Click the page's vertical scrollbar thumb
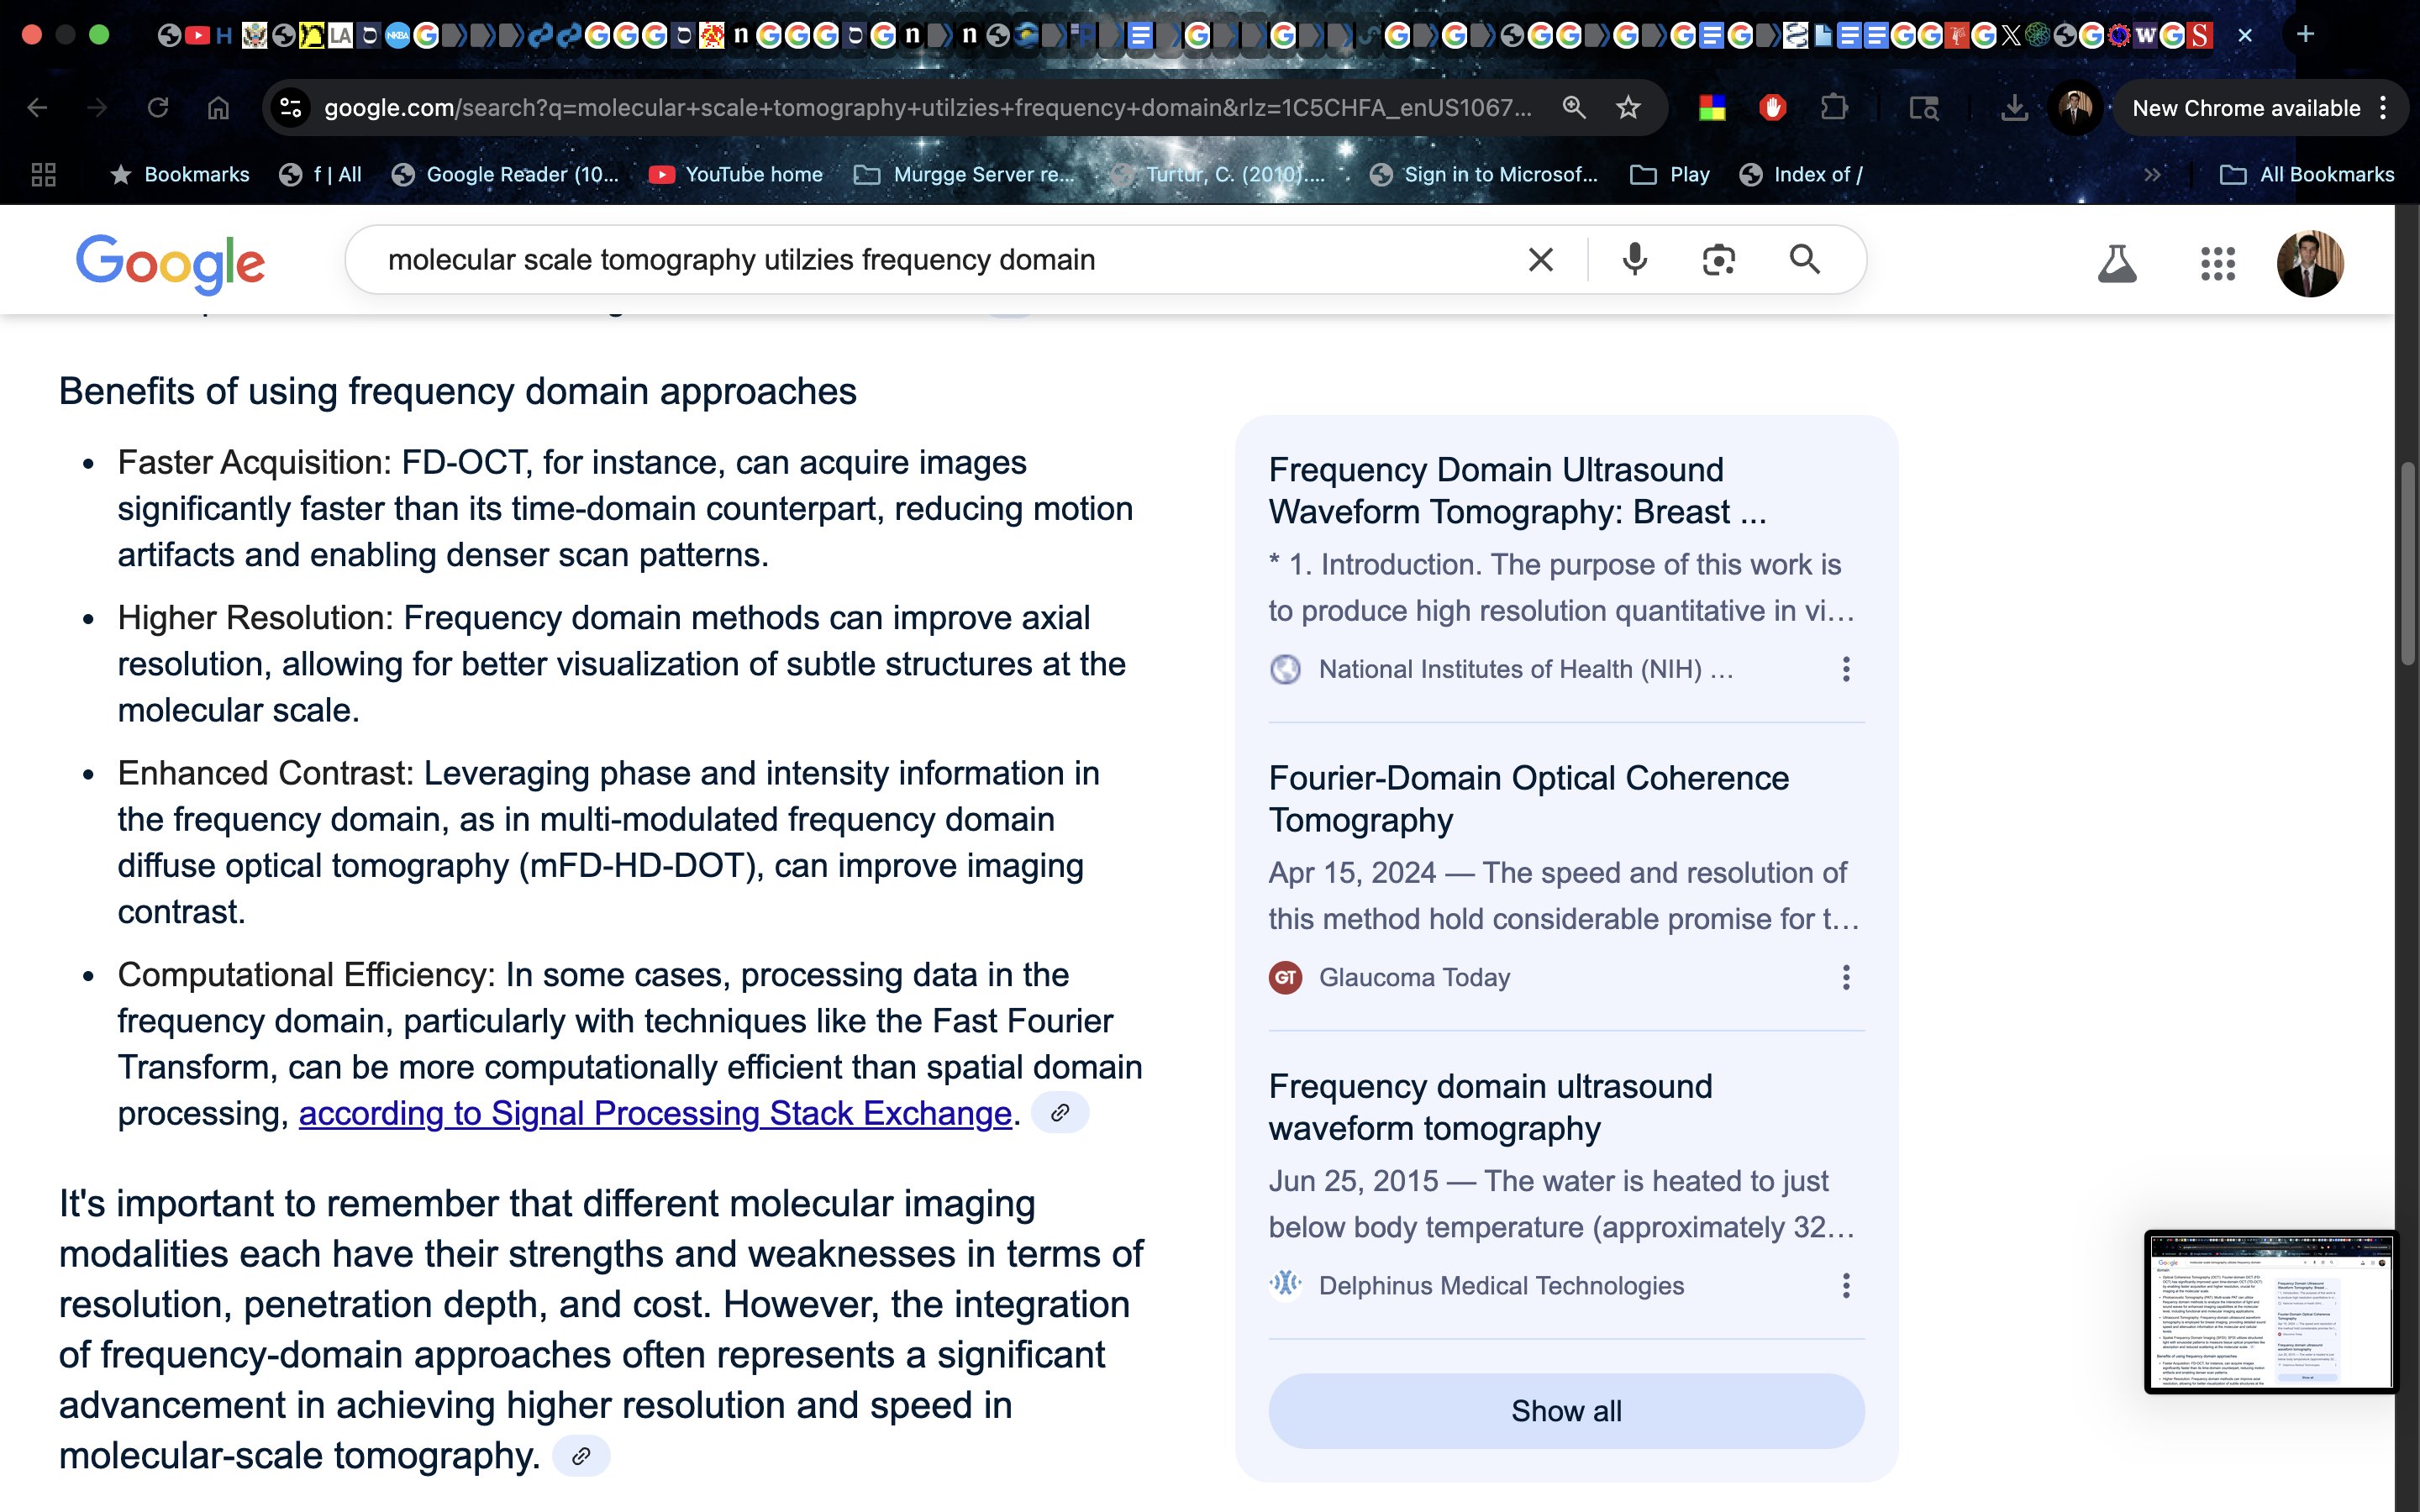The image size is (2420, 1512). [x=2407, y=562]
